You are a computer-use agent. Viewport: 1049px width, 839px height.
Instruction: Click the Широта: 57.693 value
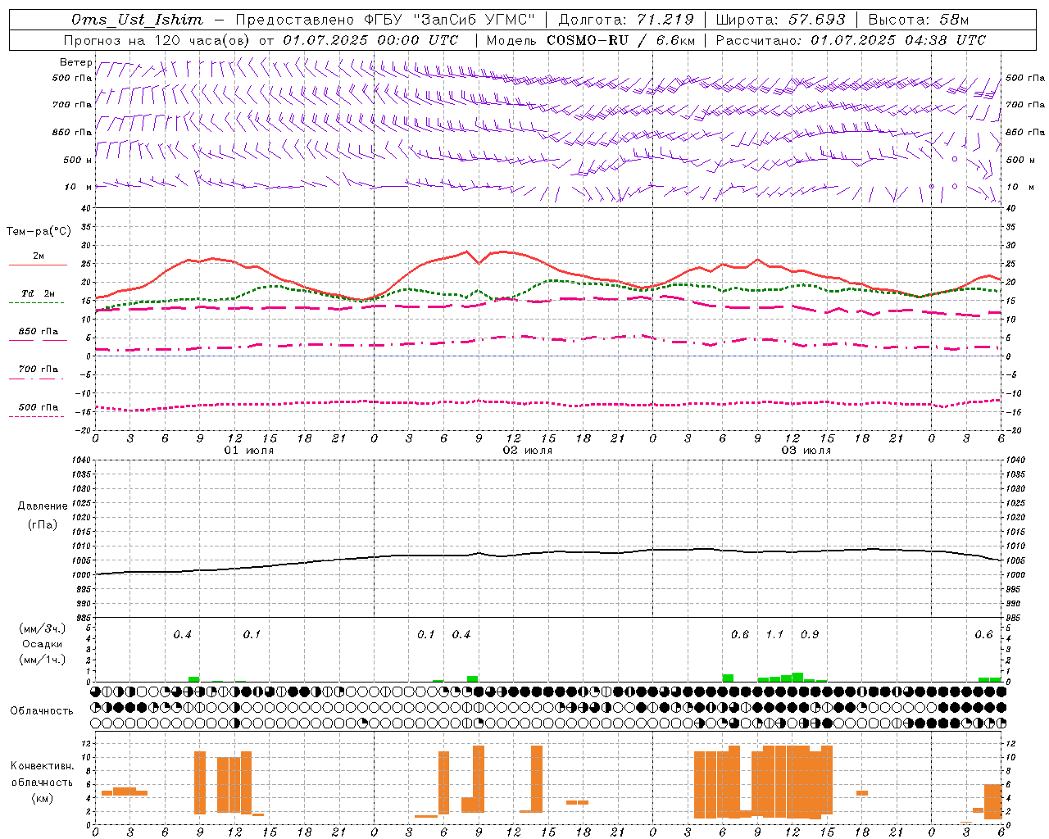pos(780,20)
